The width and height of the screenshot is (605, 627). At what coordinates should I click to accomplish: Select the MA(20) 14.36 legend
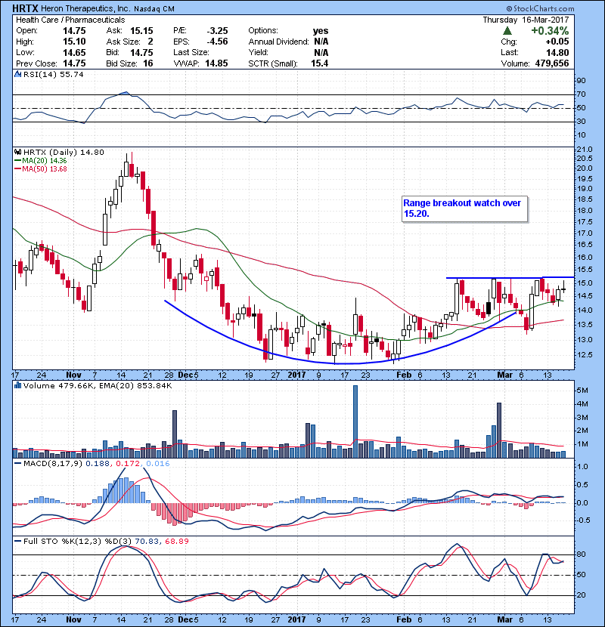(40, 160)
